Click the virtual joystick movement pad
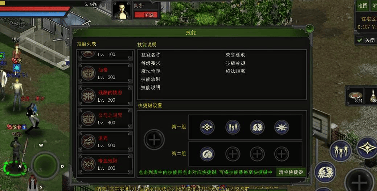 pyautogui.click(x=45, y=165)
